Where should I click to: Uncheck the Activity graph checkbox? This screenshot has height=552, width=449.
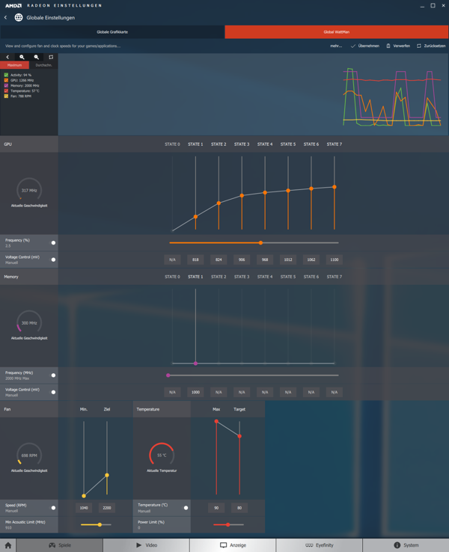(6, 75)
